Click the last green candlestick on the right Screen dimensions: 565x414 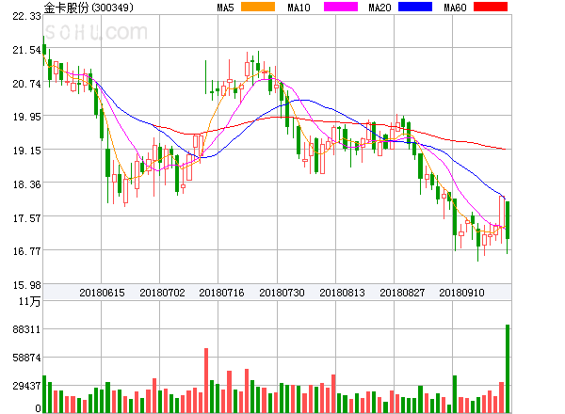508,220
